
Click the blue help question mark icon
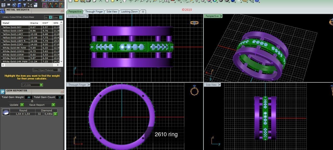[257, 1]
